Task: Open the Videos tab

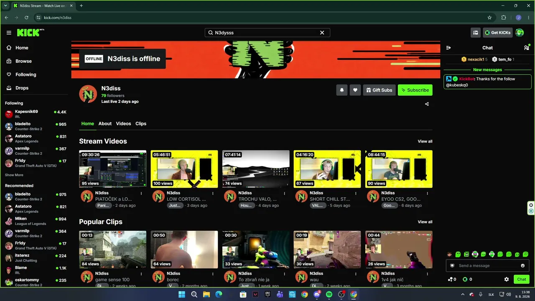Action: pyautogui.click(x=123, y=124)
